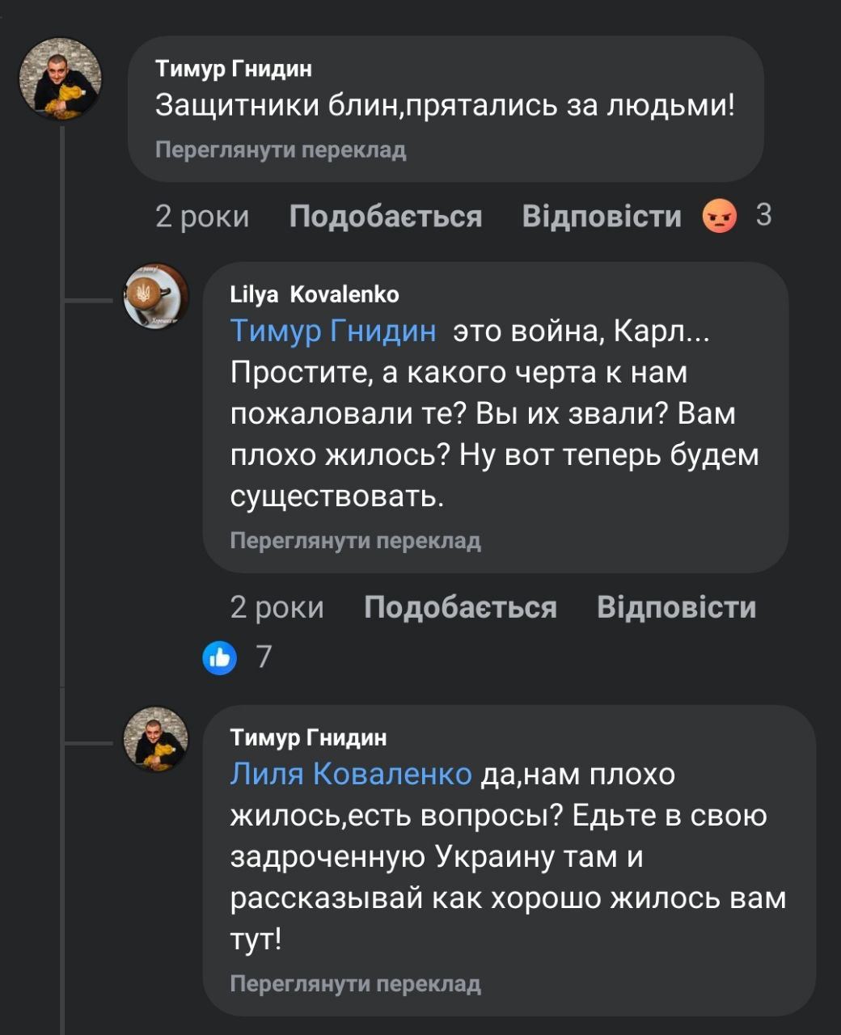Image resolution: width=841 pixels, height=1035 pixels.
Task: Show translation of the top comment
Action: (281, 150)
